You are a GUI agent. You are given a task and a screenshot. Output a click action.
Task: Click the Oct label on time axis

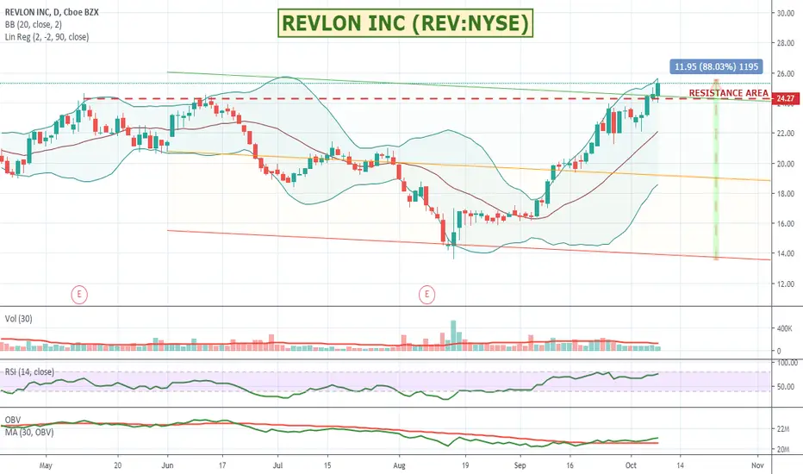(631, 465)
